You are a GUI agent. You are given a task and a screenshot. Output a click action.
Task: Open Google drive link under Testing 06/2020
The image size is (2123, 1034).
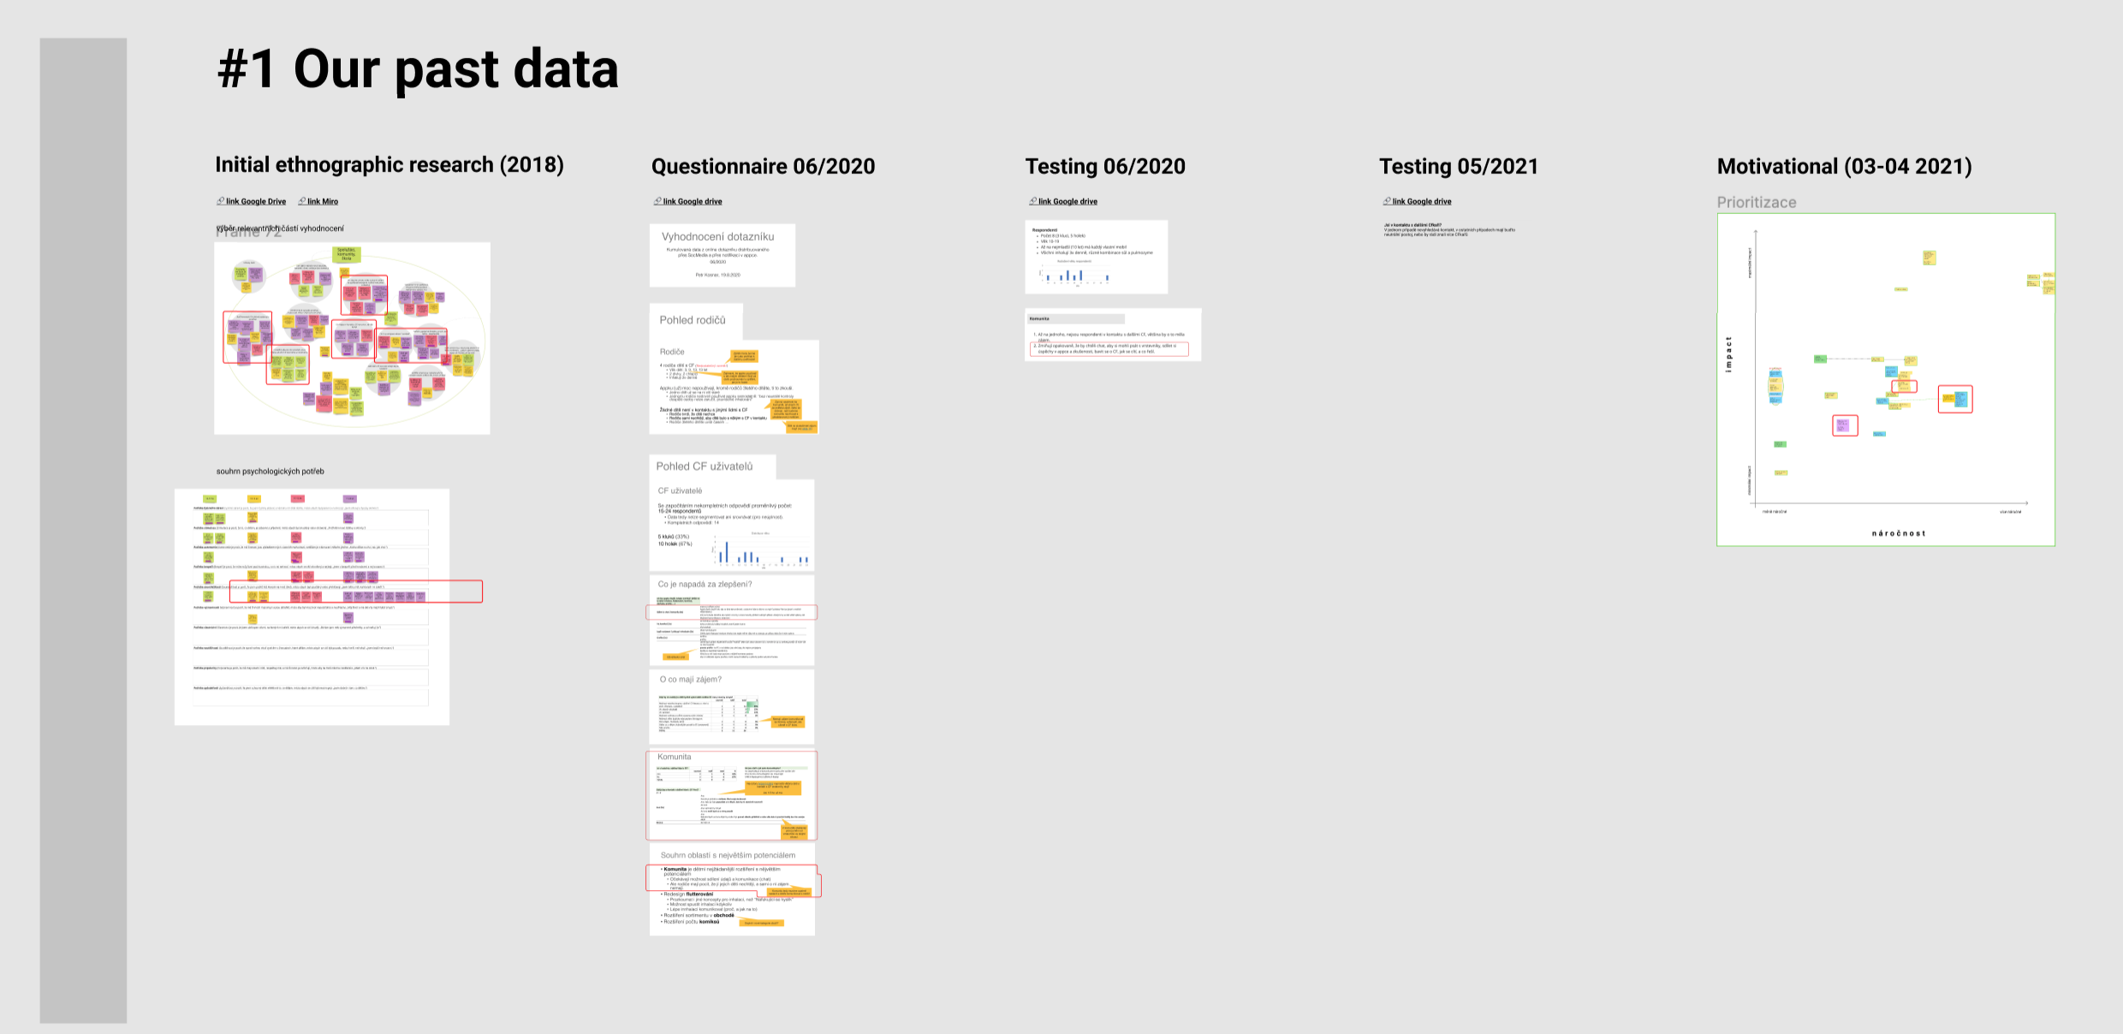[1067, 202]
